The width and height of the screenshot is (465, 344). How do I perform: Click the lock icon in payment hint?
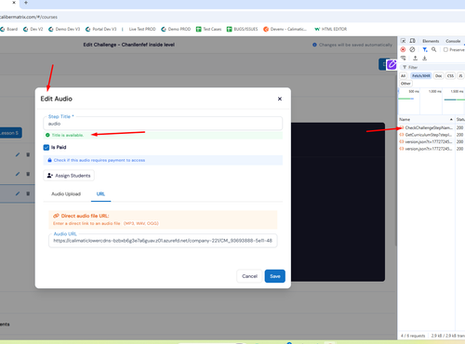tap(49, 160)
